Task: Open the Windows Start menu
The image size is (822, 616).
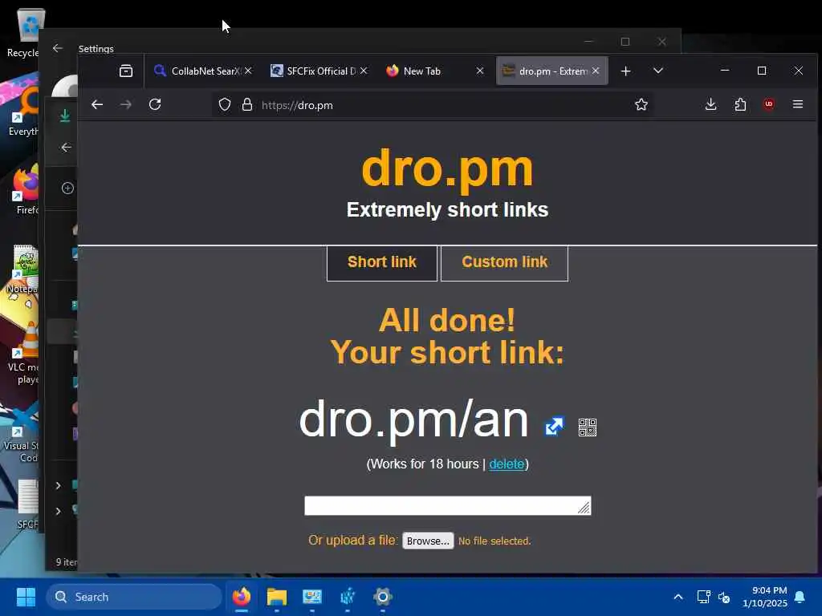Action: 26,597
